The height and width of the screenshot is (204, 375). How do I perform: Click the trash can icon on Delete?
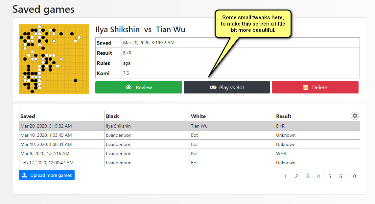coord(306,88)
